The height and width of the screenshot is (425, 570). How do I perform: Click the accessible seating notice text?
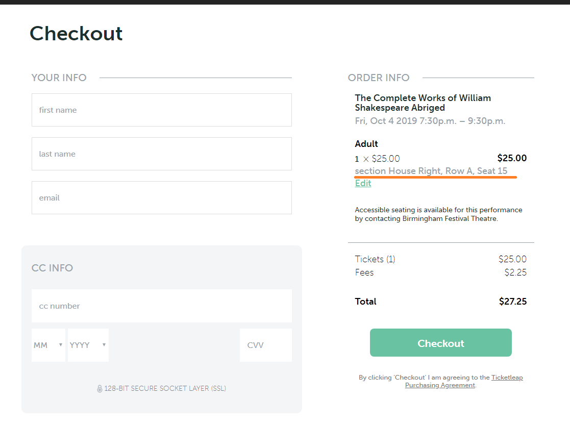point(438,214)
